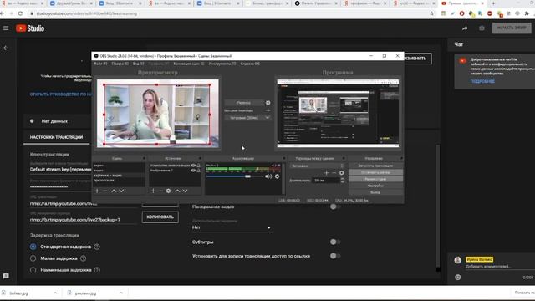Open YouTube Studio settings gear in header
Image resolution: width=535 pixels, height=301 pixels.
coord(481,28)
